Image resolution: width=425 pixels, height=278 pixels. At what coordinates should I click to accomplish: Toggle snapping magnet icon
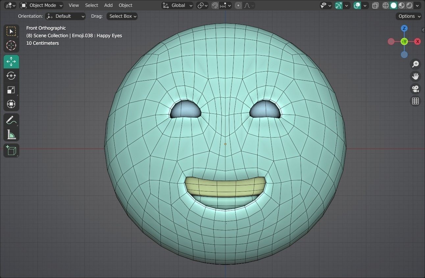215,5
